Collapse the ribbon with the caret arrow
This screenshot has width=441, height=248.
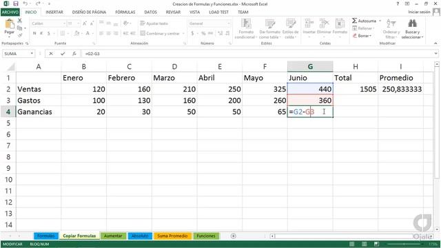pos(435,43)
